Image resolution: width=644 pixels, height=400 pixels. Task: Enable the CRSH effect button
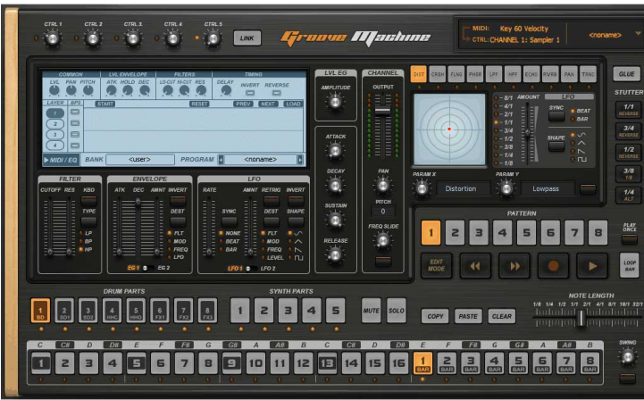438,74
